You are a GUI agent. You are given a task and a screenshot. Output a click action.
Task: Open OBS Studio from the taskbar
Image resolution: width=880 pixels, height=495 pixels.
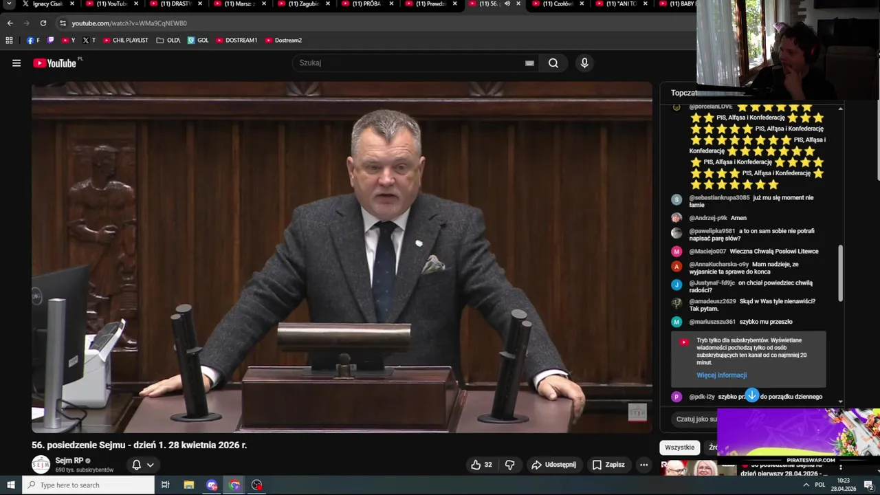[x=257, y=485]
